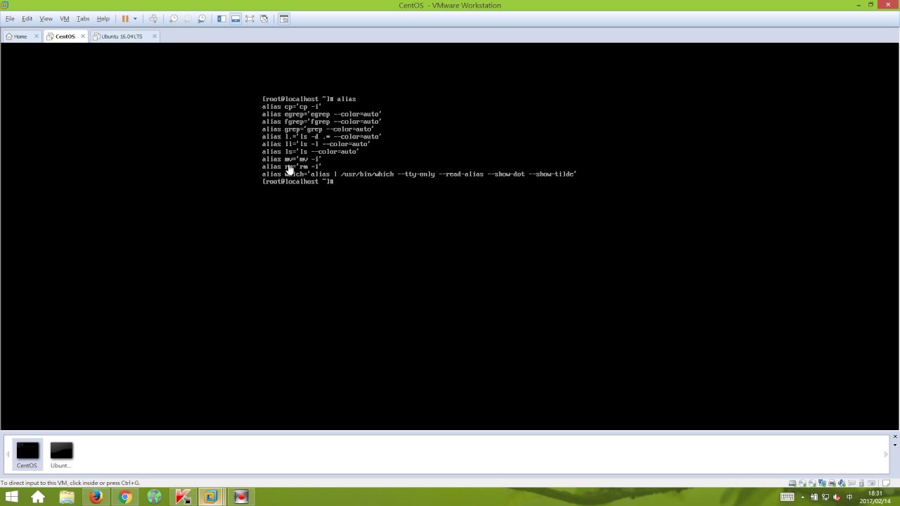Open Kaspersky icon on taskbar
900x506 pixels.
pos(183,497)
